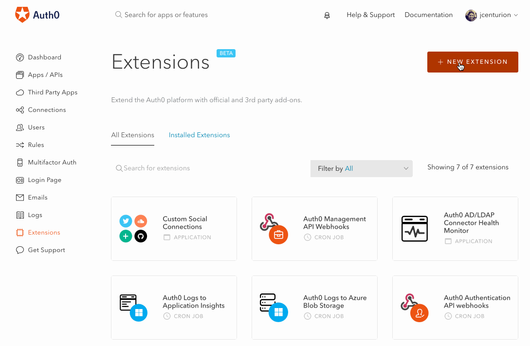Click the Management API Webhooks card icon
This screenshot has height=346, width=530.
click(274, 229)
